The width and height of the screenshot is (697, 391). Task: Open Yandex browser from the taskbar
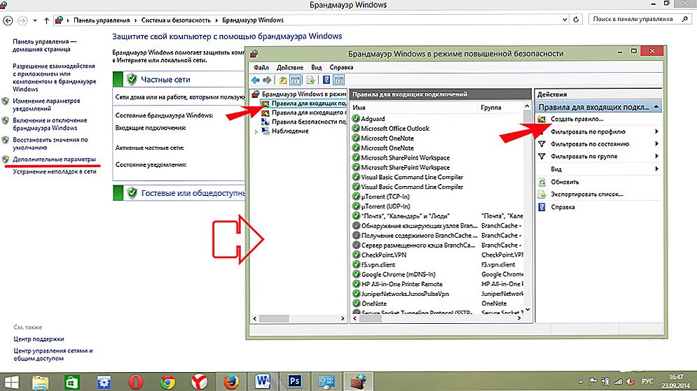point(200,382)
